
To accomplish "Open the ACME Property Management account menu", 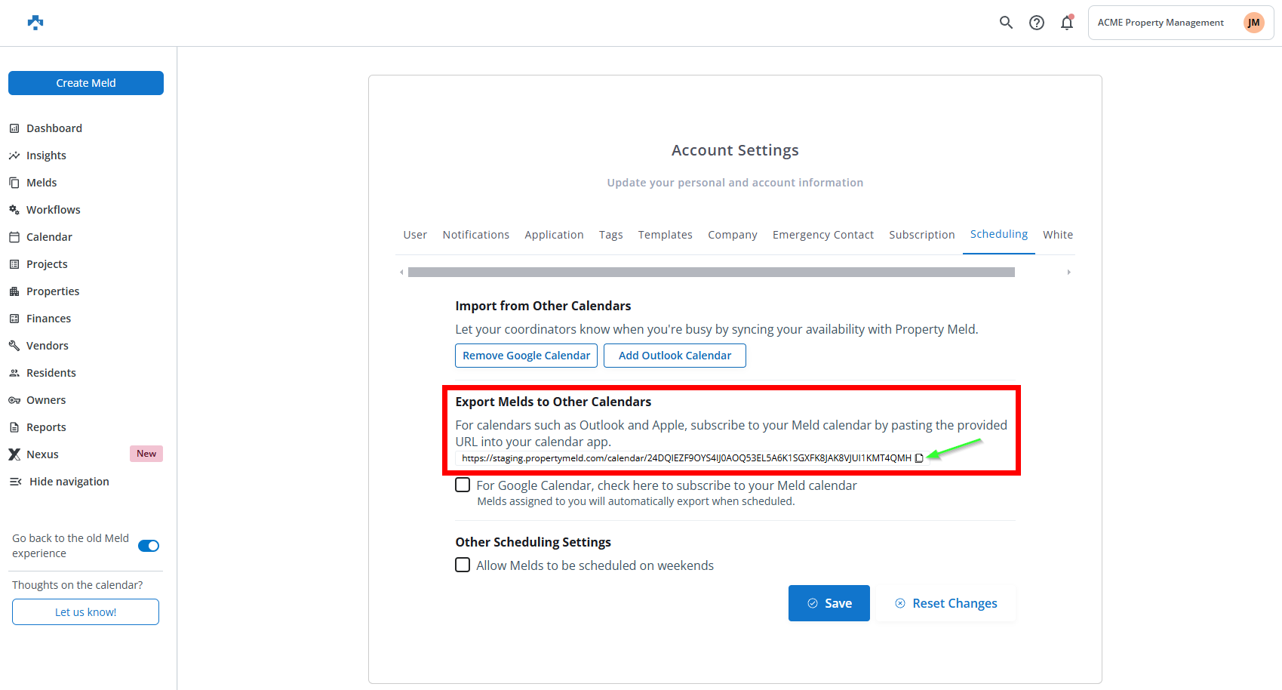I will (1161, 23).
